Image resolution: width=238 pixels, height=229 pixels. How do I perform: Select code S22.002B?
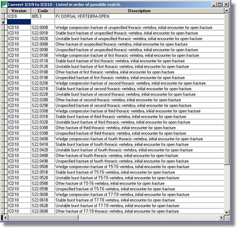click(43, 39)
